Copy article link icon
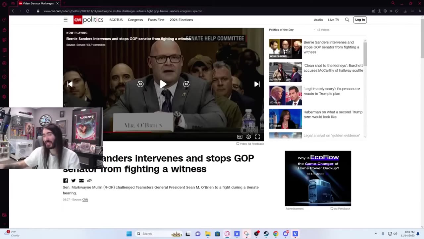This screenshot has width=424, height=239. tap(89, 181)
